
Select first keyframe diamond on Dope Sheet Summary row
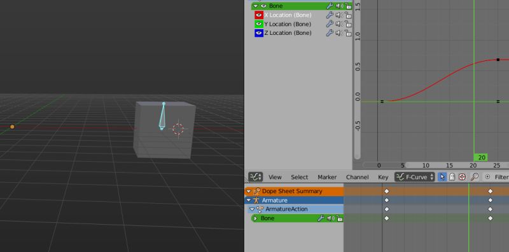386,191
